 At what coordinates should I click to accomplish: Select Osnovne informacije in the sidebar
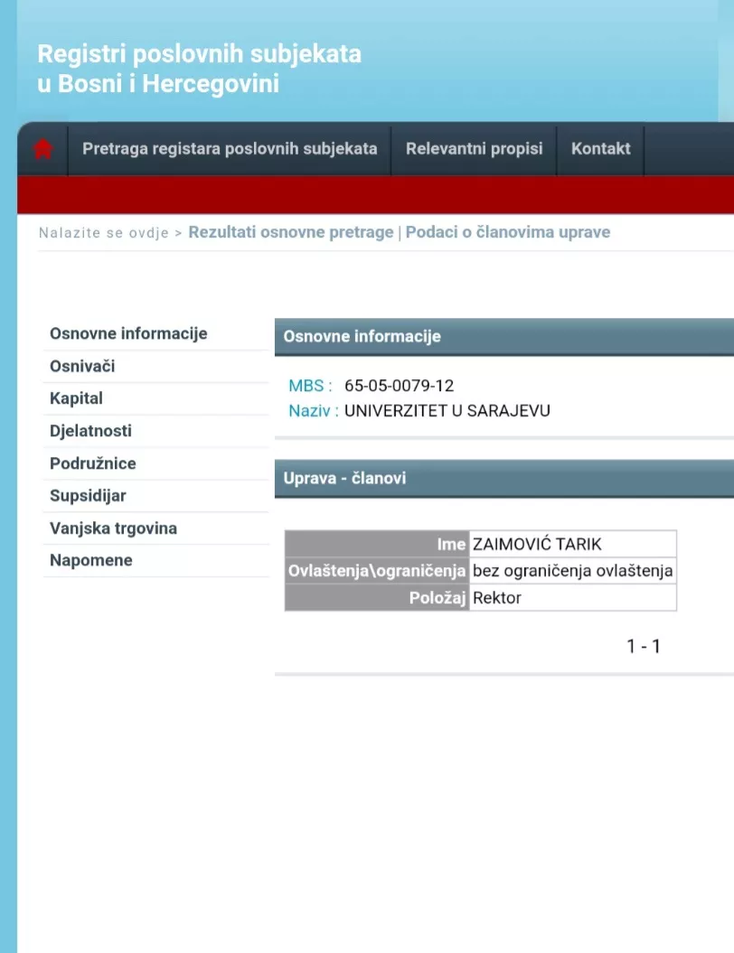[128, 333]
